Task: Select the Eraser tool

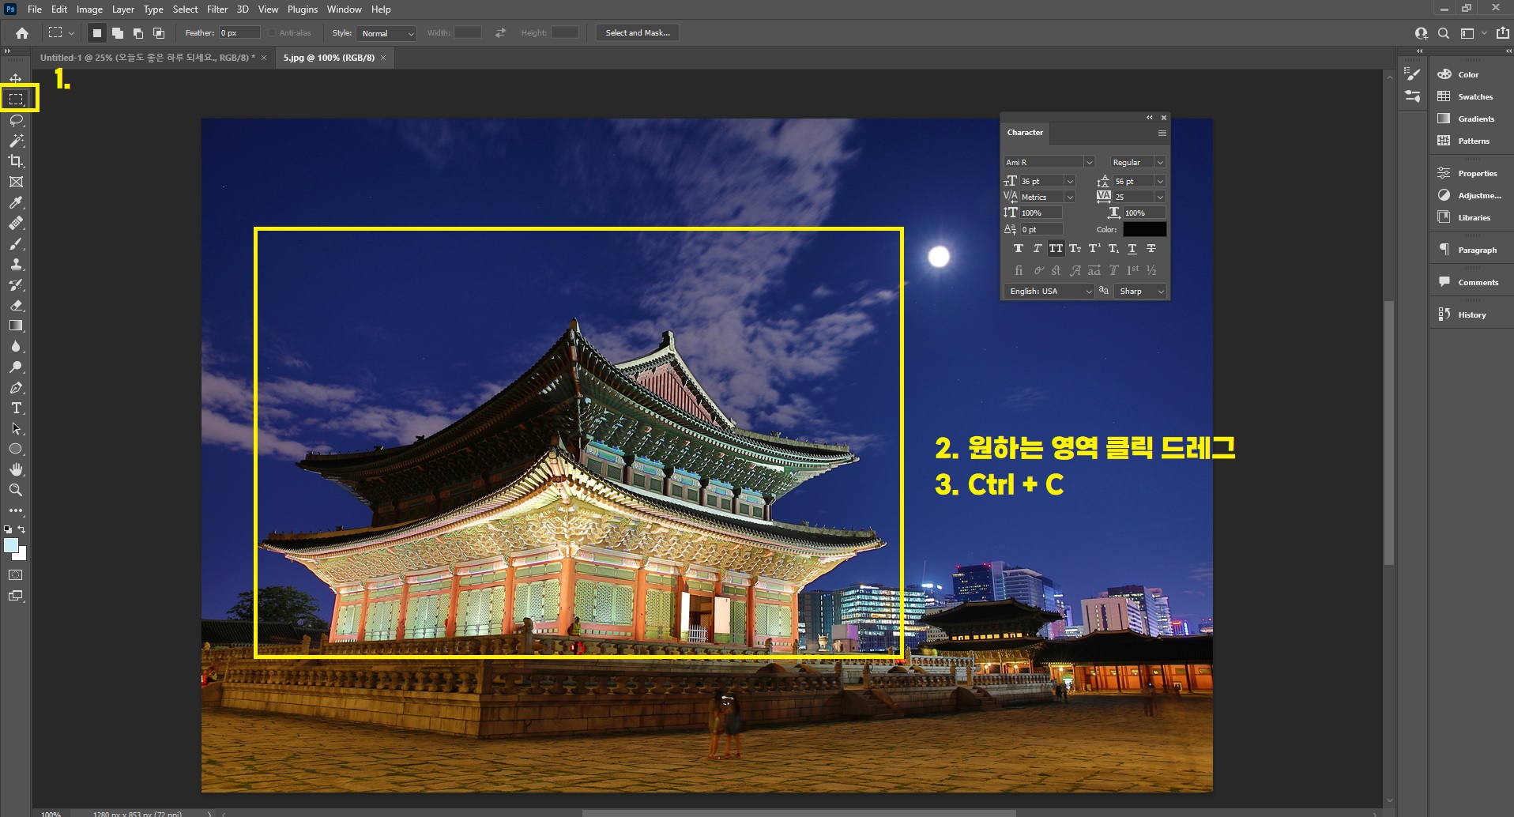Action: point(16,305)
